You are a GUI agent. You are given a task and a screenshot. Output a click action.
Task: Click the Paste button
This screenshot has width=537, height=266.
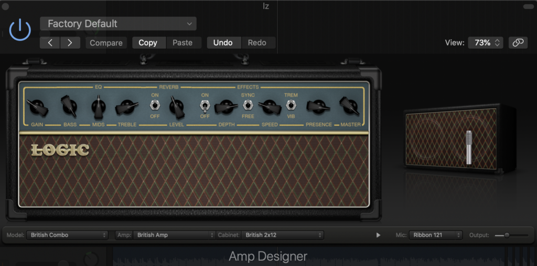click(184, 43)
